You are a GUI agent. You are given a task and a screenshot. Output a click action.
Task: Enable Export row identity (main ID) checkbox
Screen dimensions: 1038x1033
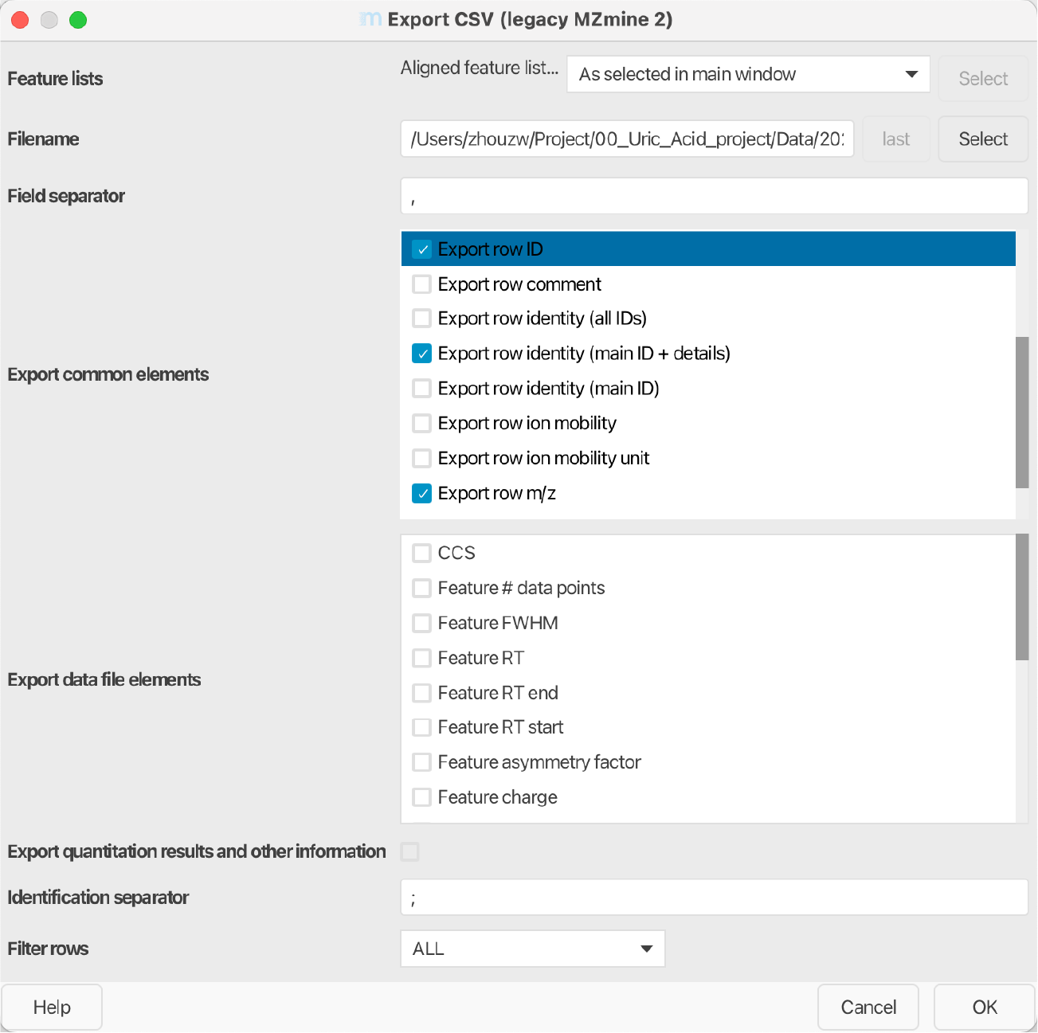421,389
